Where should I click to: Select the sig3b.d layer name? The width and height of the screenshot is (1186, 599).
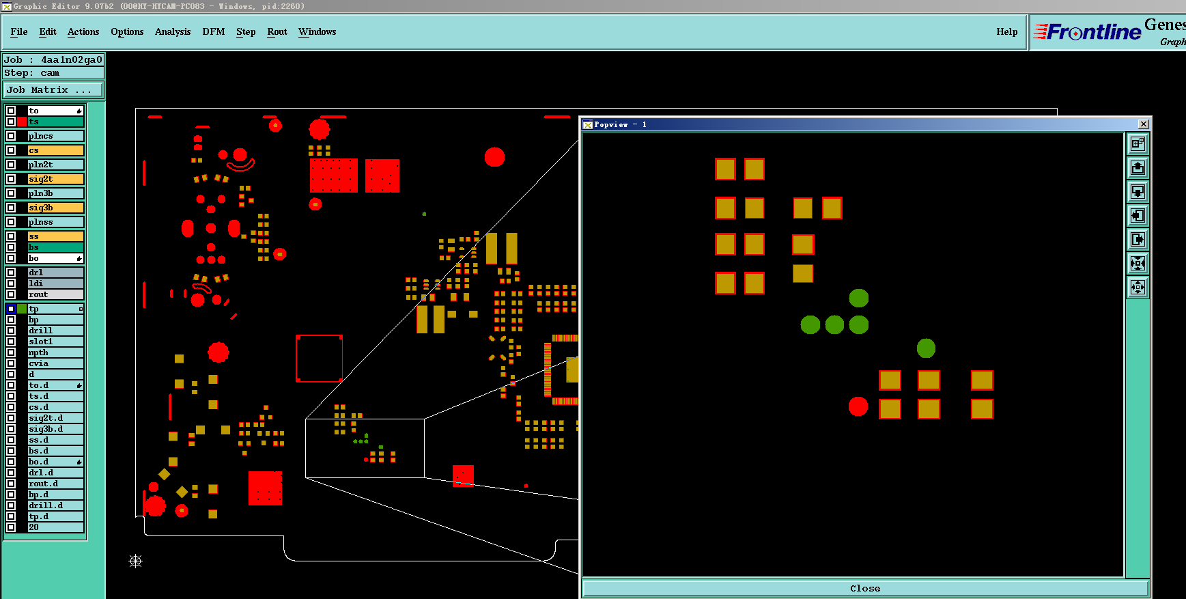click(55, 429)
